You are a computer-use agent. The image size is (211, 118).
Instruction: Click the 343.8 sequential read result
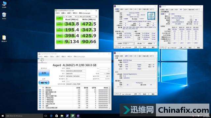click(x=72, y=24)
